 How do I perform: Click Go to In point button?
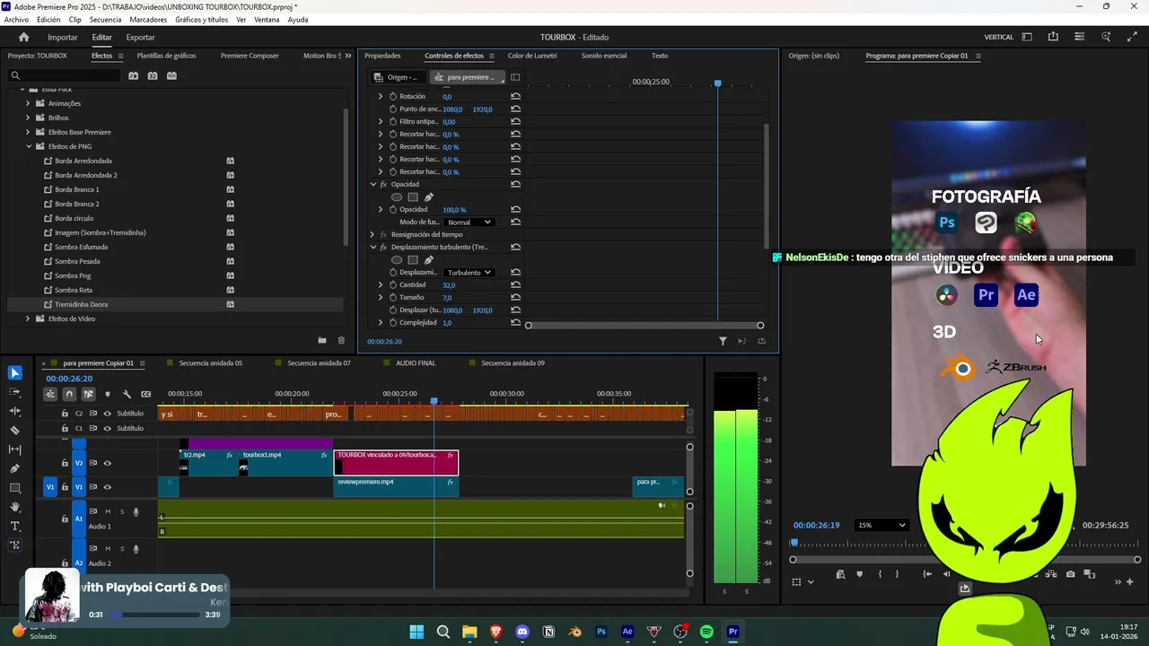pos(927,574)
